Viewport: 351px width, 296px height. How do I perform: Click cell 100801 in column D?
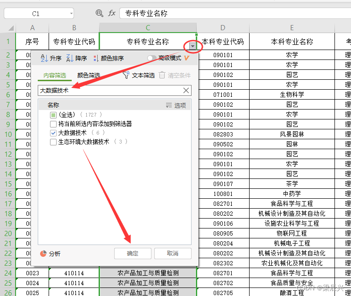(223, 194)
